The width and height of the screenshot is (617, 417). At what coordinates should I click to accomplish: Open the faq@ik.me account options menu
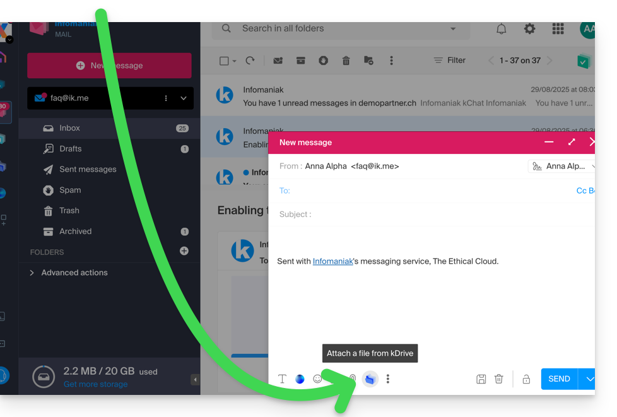pos(166,98)
